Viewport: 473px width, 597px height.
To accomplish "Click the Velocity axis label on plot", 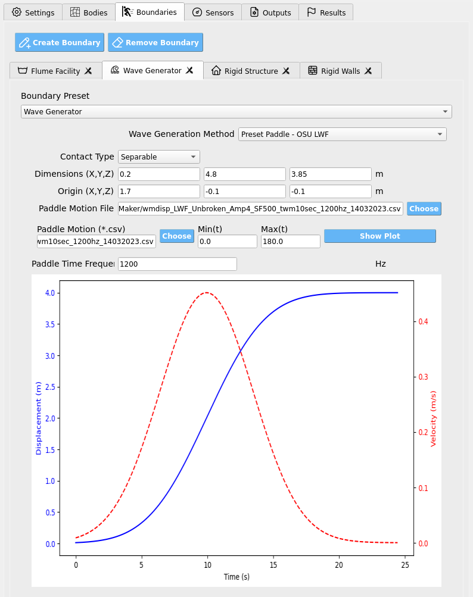I will click(x=433, y=418).
